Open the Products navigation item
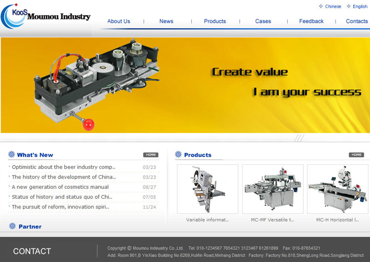The height and width of the screenshot is (262, 370). pos(215,21)
